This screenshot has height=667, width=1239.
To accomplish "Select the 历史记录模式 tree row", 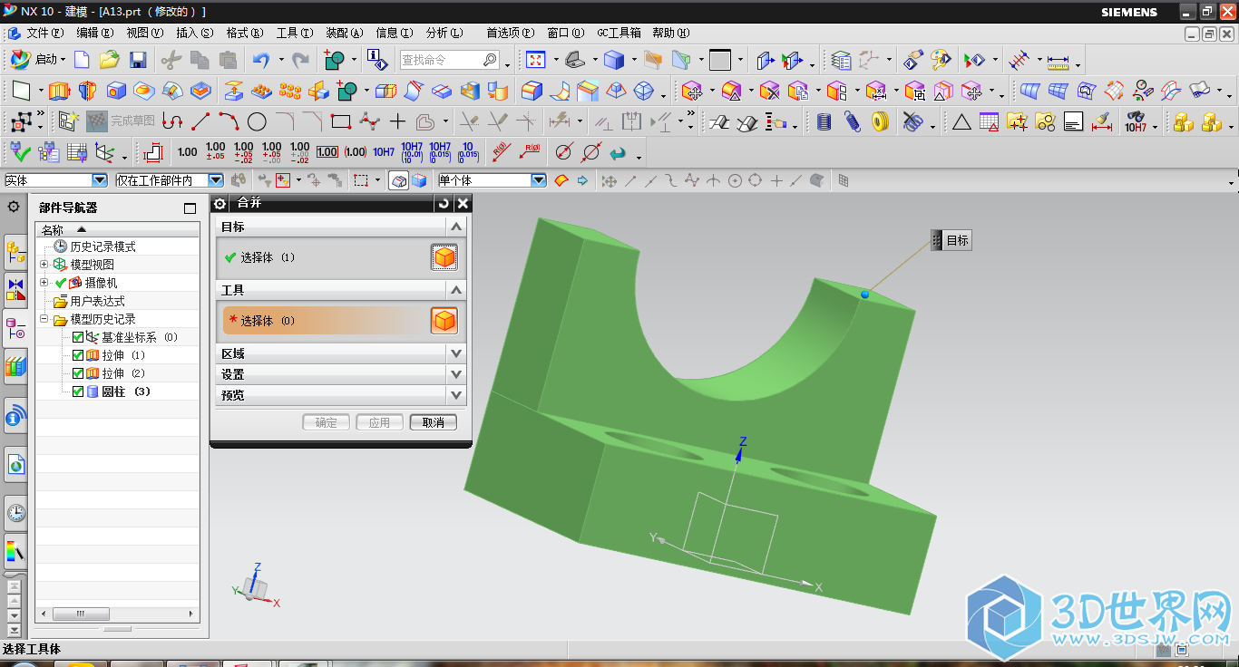I will (x=94, y=246).
